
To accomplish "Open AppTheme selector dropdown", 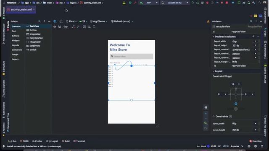I will 99,21.
